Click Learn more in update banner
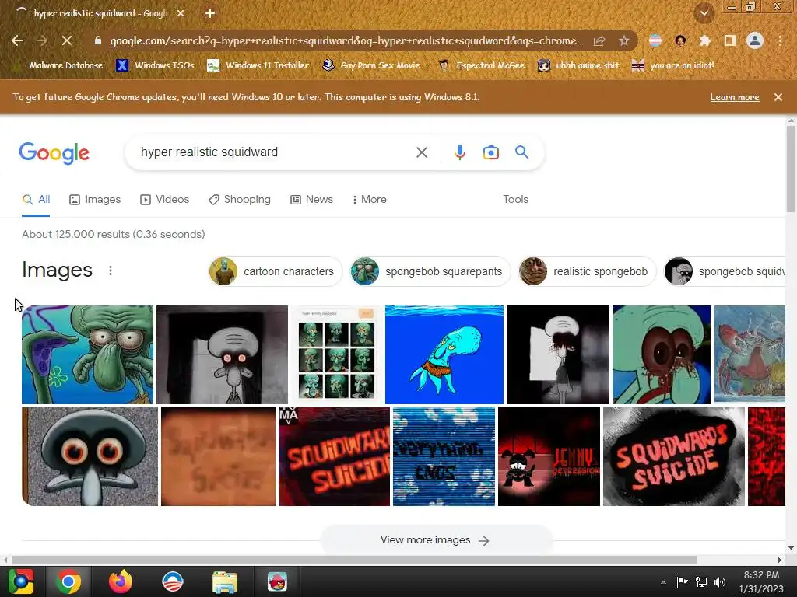Image resolution: width=797 pixels, height=597 pixels. (735, 97)
